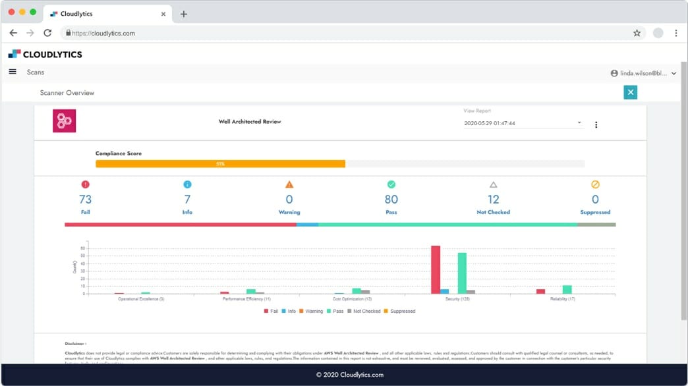This screenshot has height=386, width=688.
Task: Open the browser three-dot menu
Action: (675, 33)
